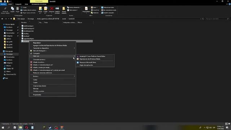Click Pegar acceso directo in the ribbon
231x130 pixels.
coord(28,13)
